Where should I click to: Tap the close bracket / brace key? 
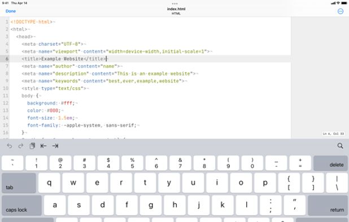tap(313, 183)
